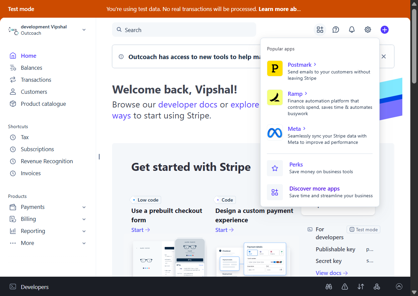The width and height of the screenshot is (418, 296).
Task: Click the Transactions arrows icon in sidebar
Action: 13,80
